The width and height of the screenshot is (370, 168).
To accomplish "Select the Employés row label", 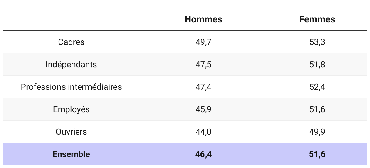I will (x=71, y=109).
